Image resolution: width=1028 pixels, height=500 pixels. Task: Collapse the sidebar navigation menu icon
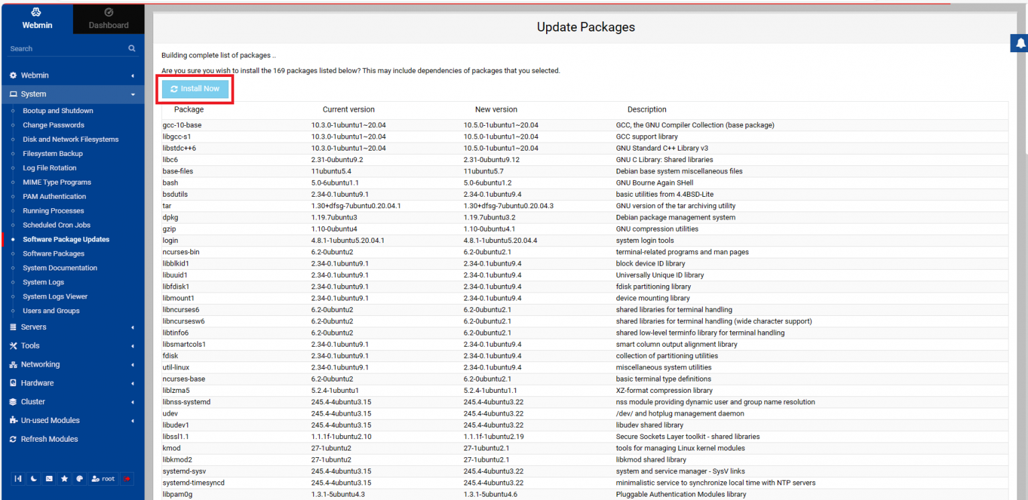tap(18, 479)
